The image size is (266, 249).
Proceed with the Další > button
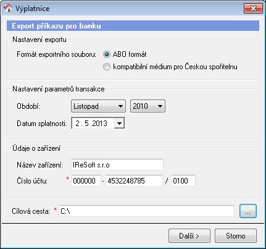coord(189,236)
